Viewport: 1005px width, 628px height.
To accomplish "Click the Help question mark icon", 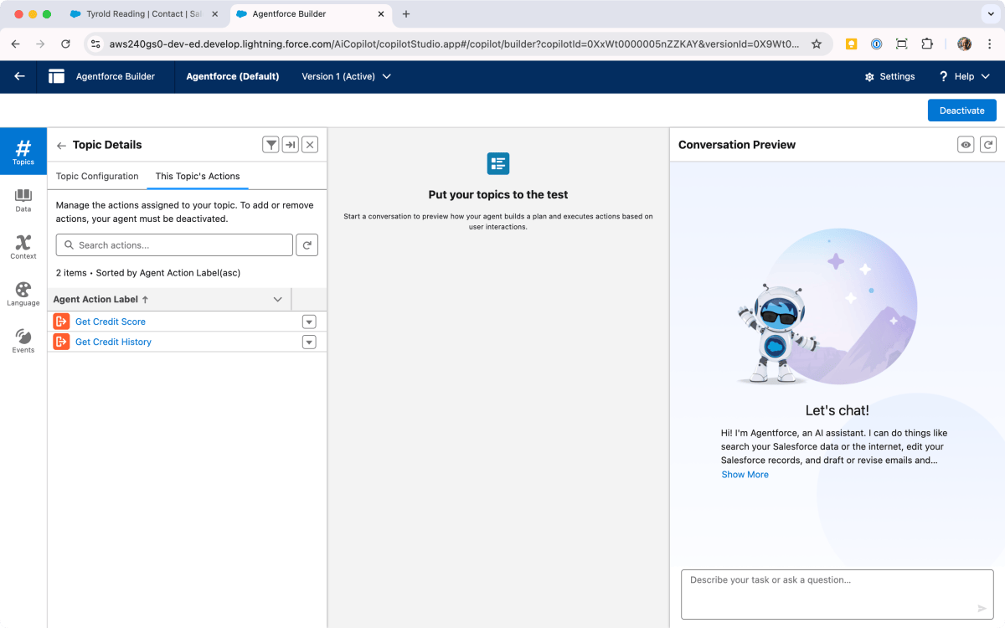I will (943, 76).
